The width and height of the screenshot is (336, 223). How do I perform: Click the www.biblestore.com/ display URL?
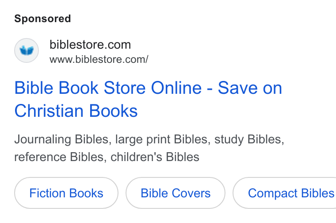tap(99, 59)
